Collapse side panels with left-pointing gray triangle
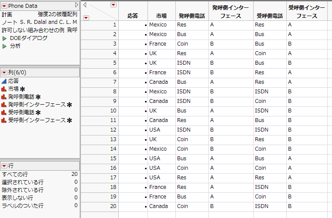This screenshot has width=332, height=218. point(85,5)
